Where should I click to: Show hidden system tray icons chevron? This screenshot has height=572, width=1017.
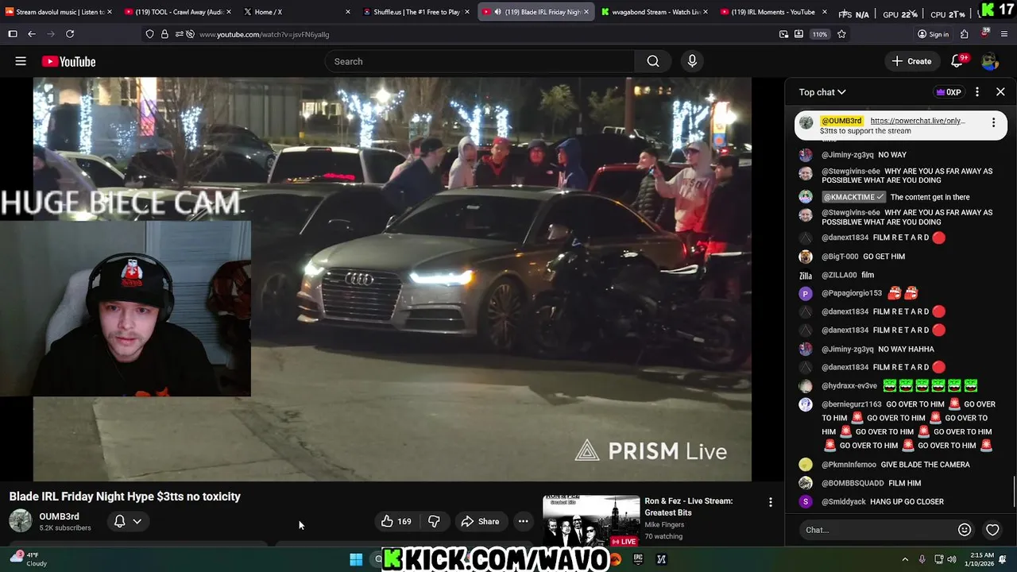pyautogui.click(x=905, y=559)
